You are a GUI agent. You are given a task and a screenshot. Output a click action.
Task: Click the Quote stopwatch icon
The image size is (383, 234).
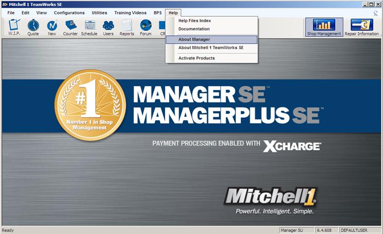(x=33, y=27)
